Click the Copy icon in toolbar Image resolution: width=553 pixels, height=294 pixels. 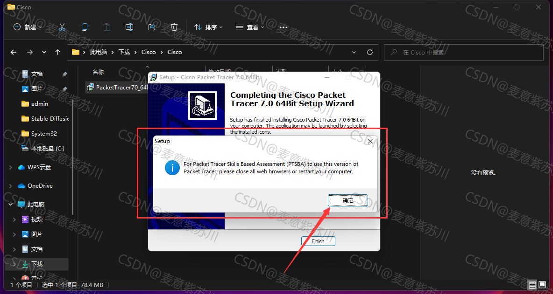pyautogui.click(x=84, y=27)
